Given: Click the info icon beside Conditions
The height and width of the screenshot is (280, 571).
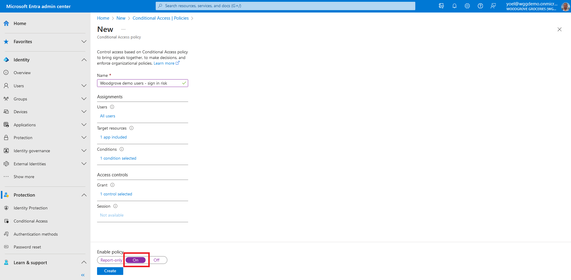Looking at the screenshot, I should click(121, 149).
